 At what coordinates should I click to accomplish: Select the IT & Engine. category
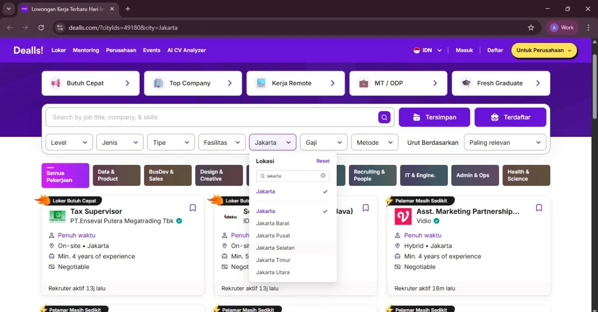coord(424,176)
